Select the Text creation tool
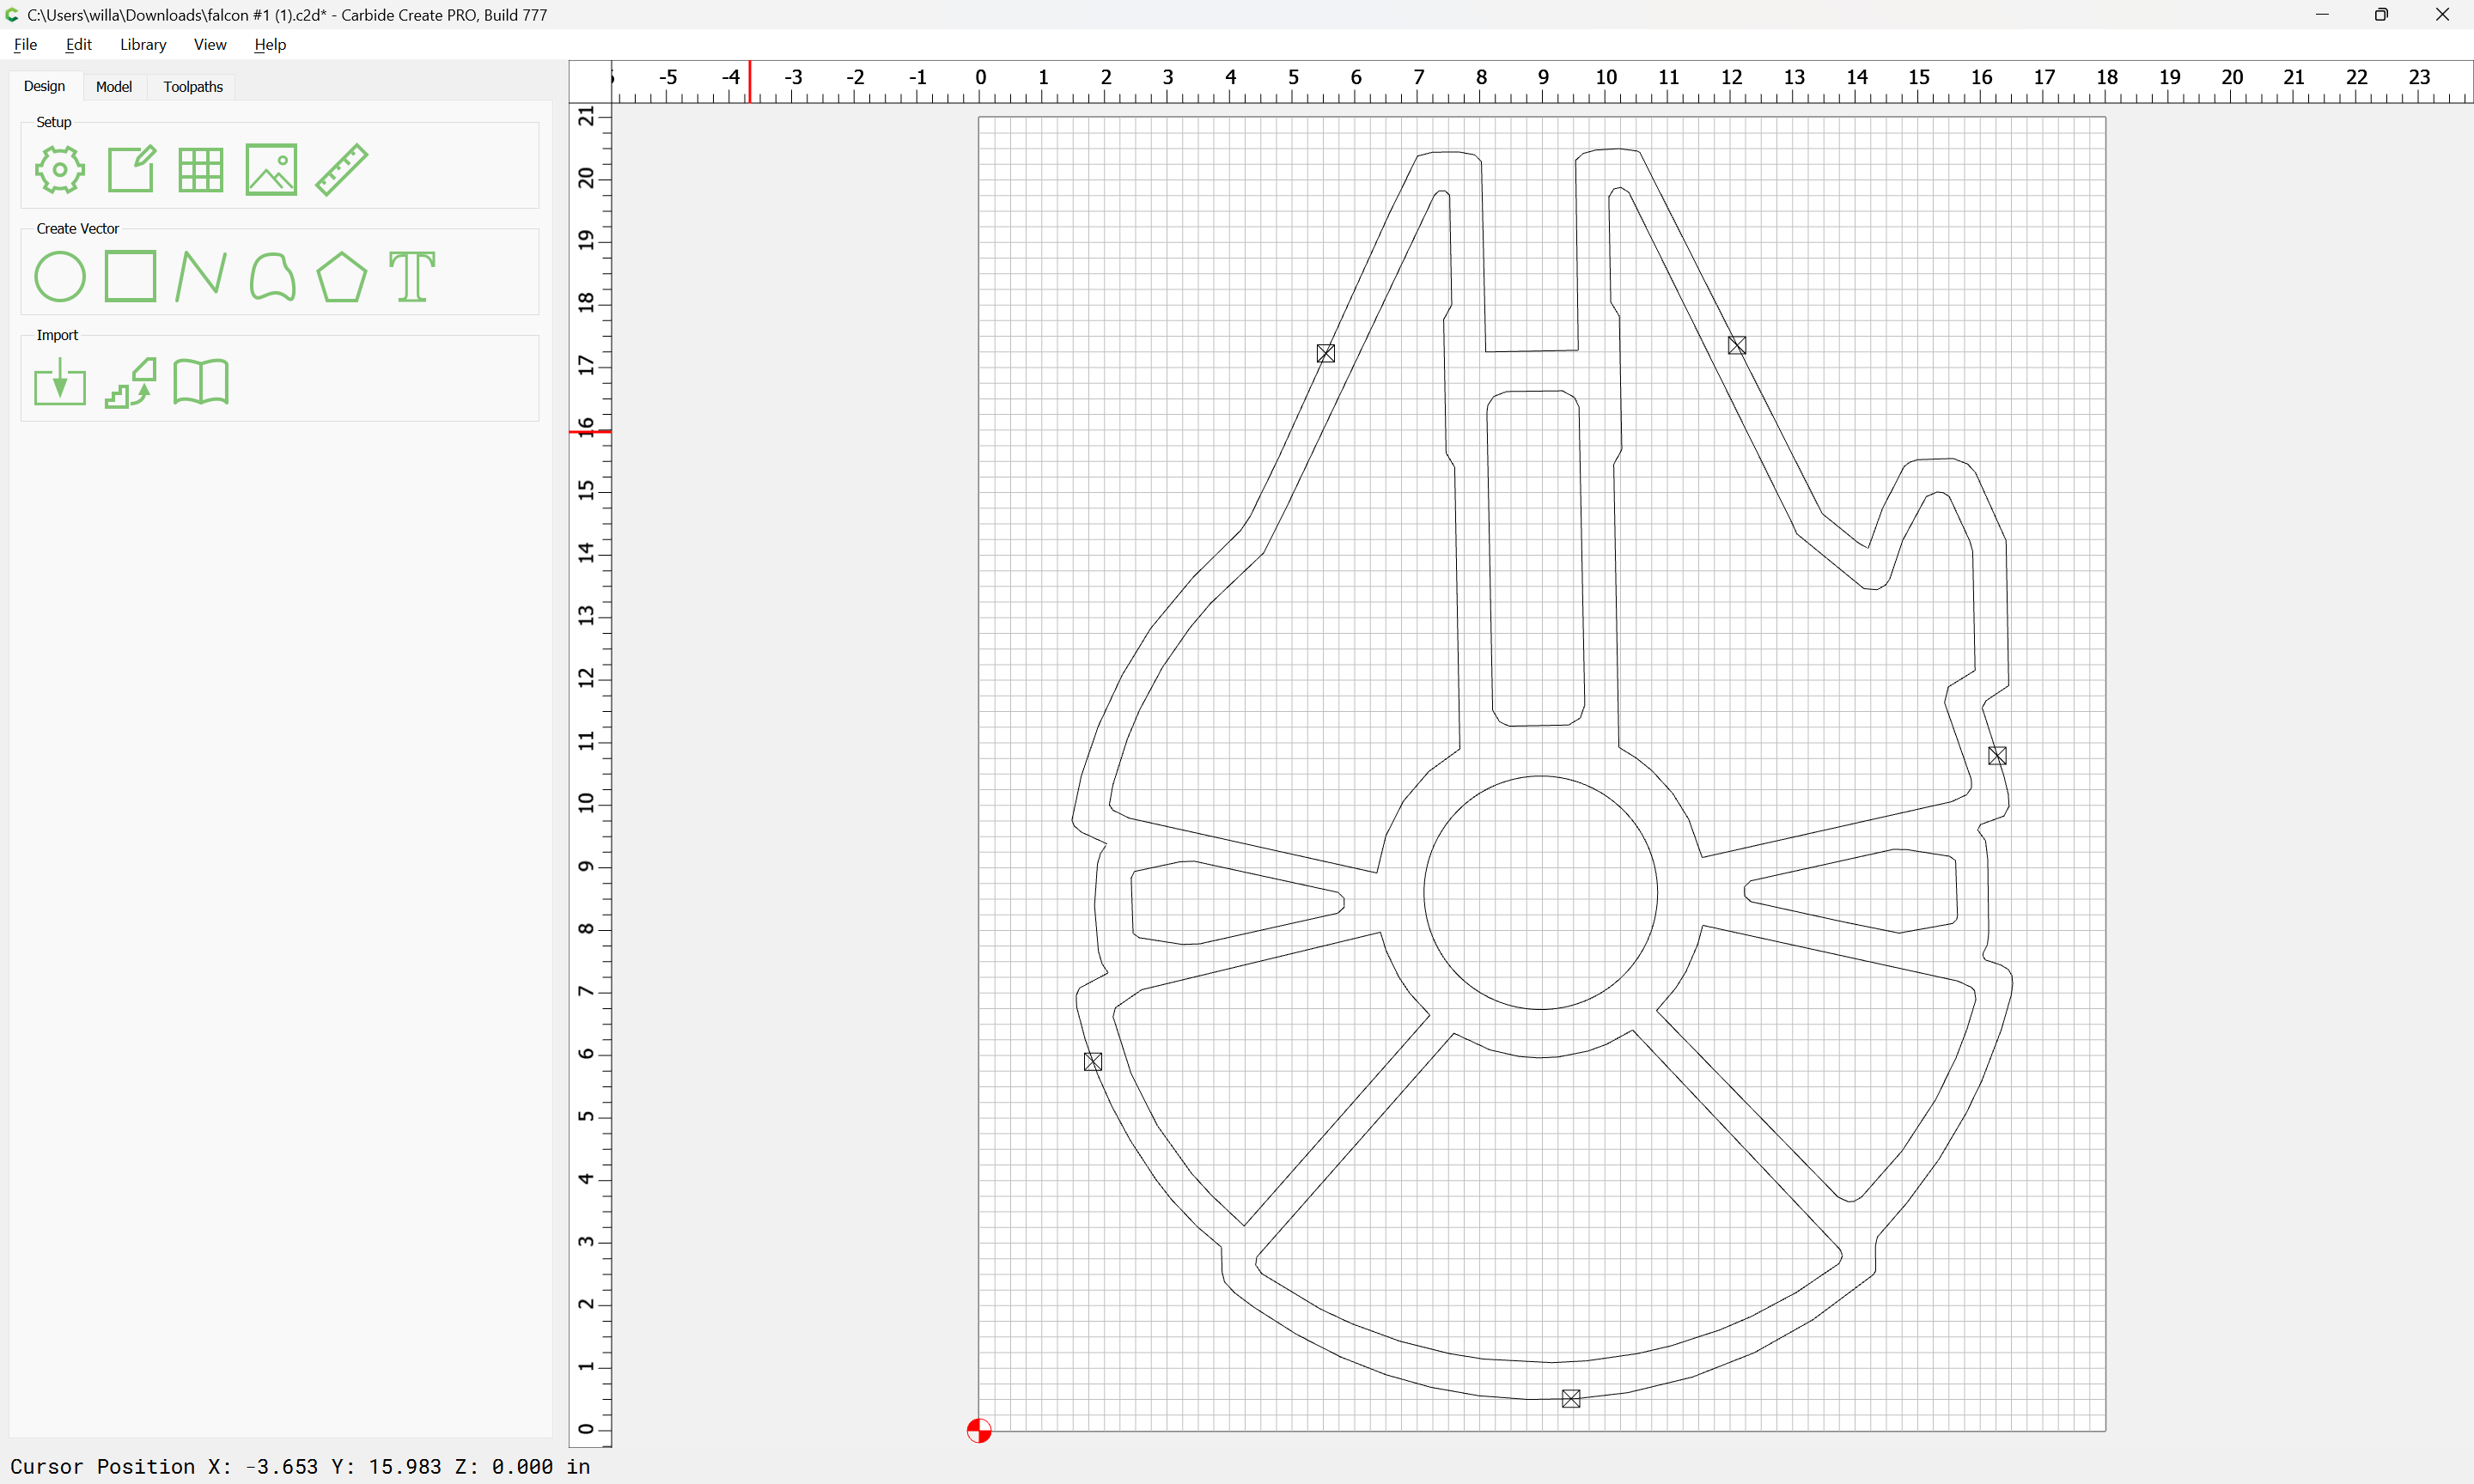 pos(412,276)
